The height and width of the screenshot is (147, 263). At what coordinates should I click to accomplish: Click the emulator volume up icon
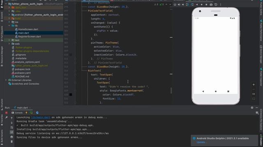(x=179, y=4)
